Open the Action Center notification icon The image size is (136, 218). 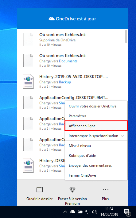(x=127, y=212)
